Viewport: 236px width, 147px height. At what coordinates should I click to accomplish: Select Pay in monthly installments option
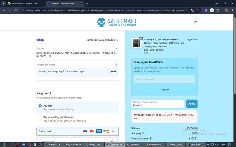(x=40, y=117)
